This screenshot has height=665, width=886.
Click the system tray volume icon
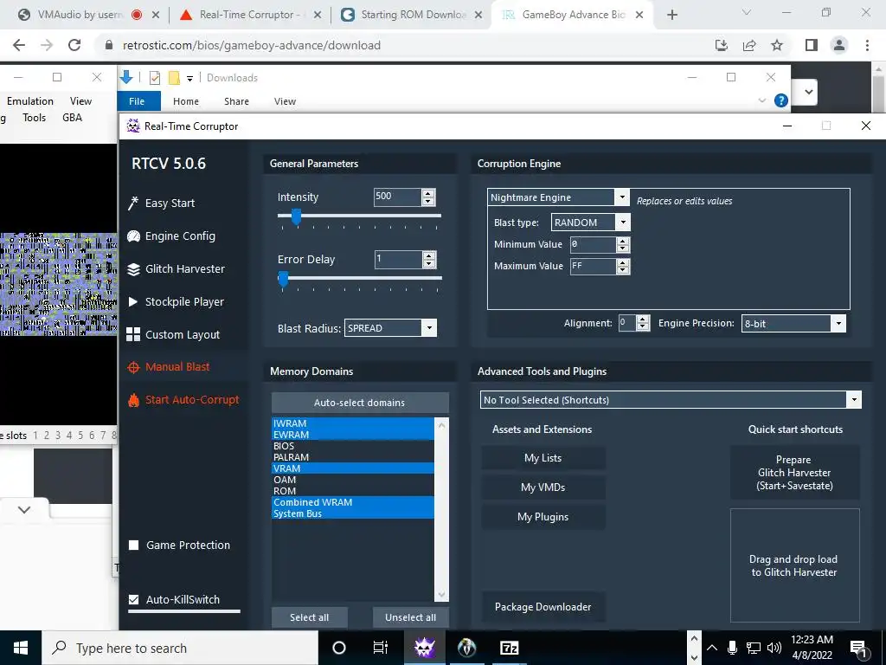(x=774, y=648)
